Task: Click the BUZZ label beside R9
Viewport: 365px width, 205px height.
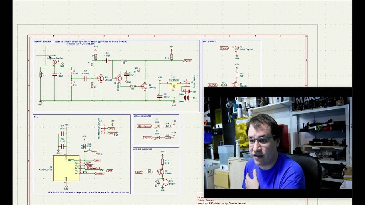Action: tap(139, 172)
